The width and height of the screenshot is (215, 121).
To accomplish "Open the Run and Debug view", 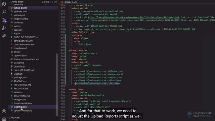I will pos(4,28).
